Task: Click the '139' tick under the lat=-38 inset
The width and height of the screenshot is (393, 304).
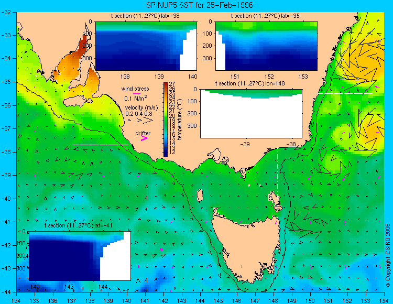Action: [159, 77]
